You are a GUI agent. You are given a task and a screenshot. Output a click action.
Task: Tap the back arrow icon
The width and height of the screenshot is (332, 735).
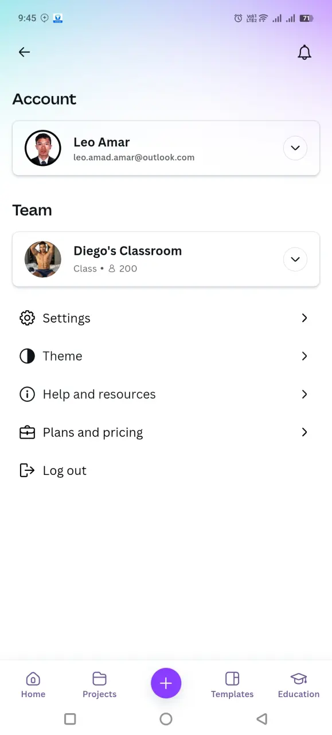[24, 52]
